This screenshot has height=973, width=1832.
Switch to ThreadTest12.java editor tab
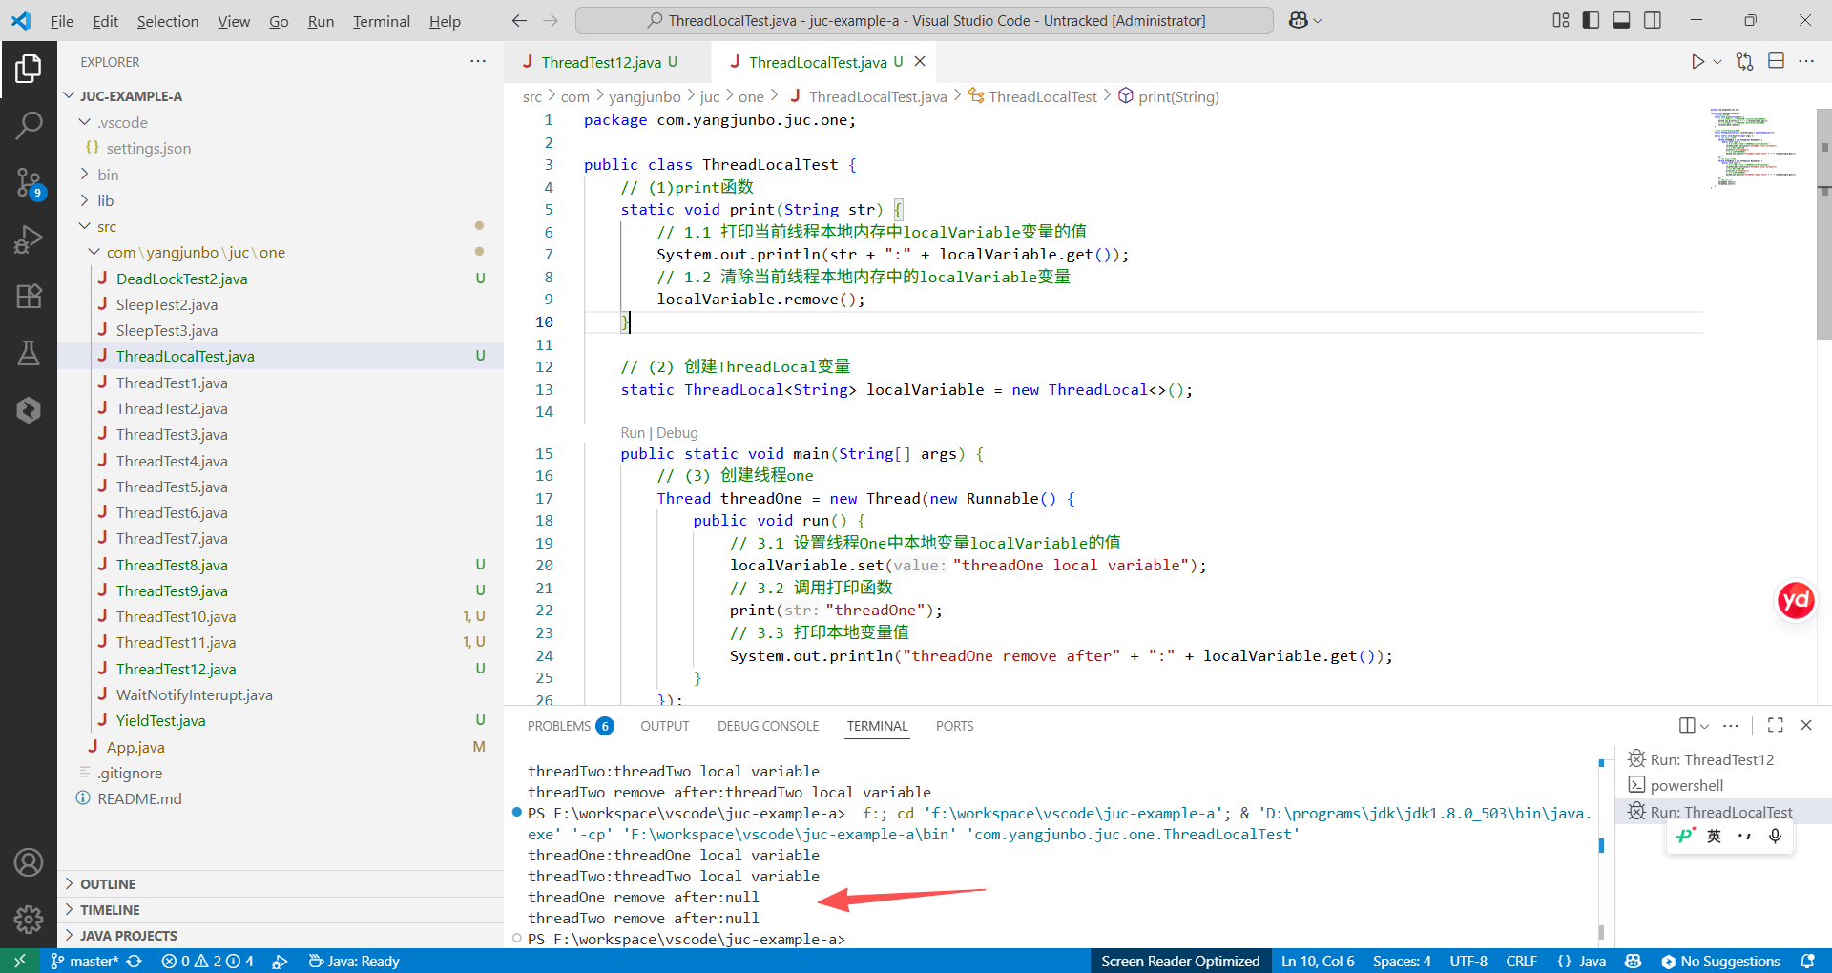point(600,62)
